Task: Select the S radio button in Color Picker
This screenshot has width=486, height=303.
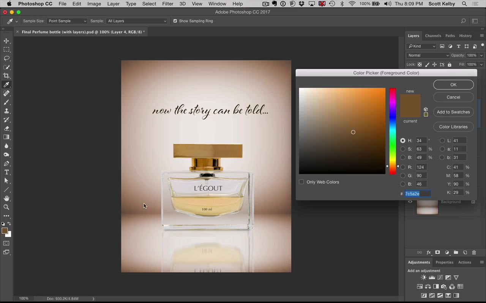Action: coord(403,149)
